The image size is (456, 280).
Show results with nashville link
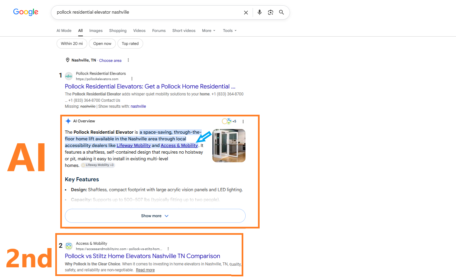138,106
